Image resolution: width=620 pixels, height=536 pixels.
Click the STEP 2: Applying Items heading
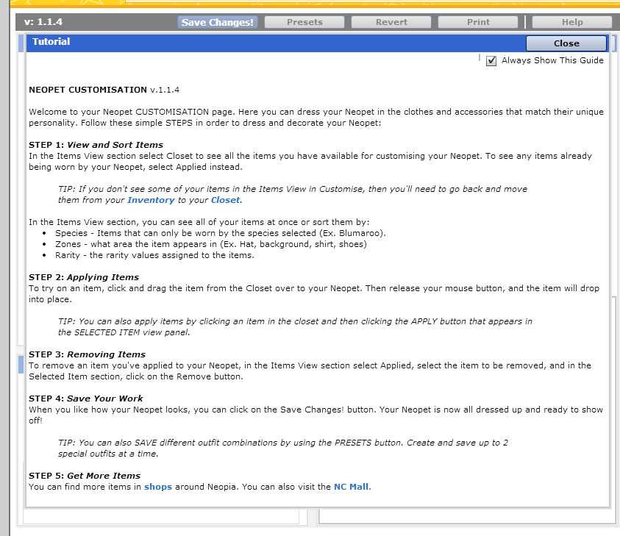pyautogui.click(x=84, y=277)
